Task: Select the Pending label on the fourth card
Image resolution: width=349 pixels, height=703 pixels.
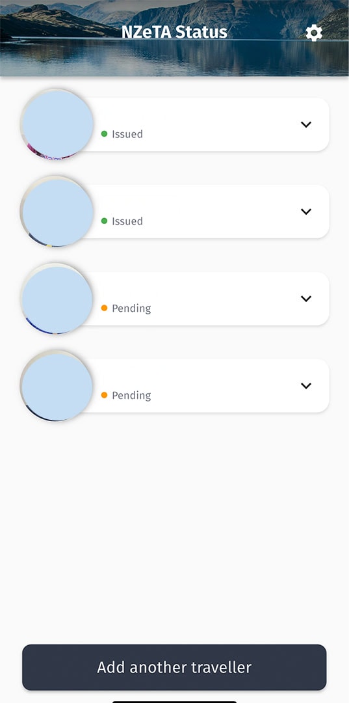Action: point(131,396)
